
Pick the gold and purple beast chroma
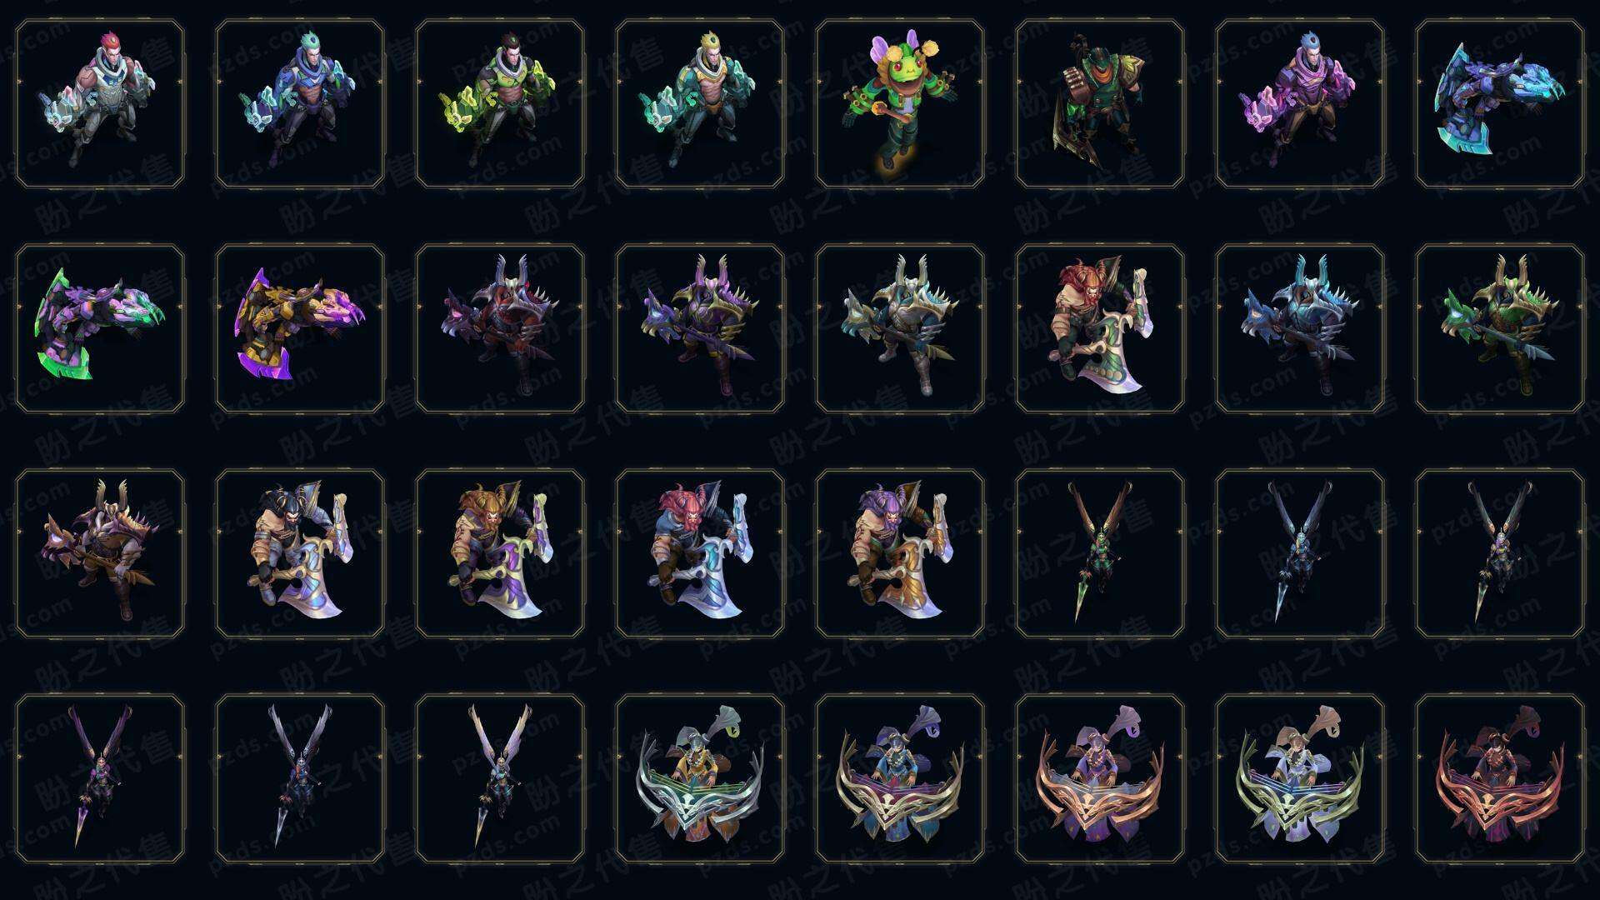coord(300,328)
